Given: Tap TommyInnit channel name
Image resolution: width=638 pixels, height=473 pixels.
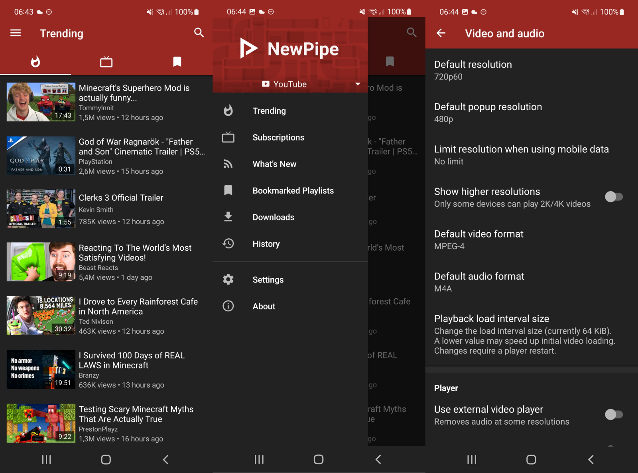Looking at the screenshot, I should 96,108.
